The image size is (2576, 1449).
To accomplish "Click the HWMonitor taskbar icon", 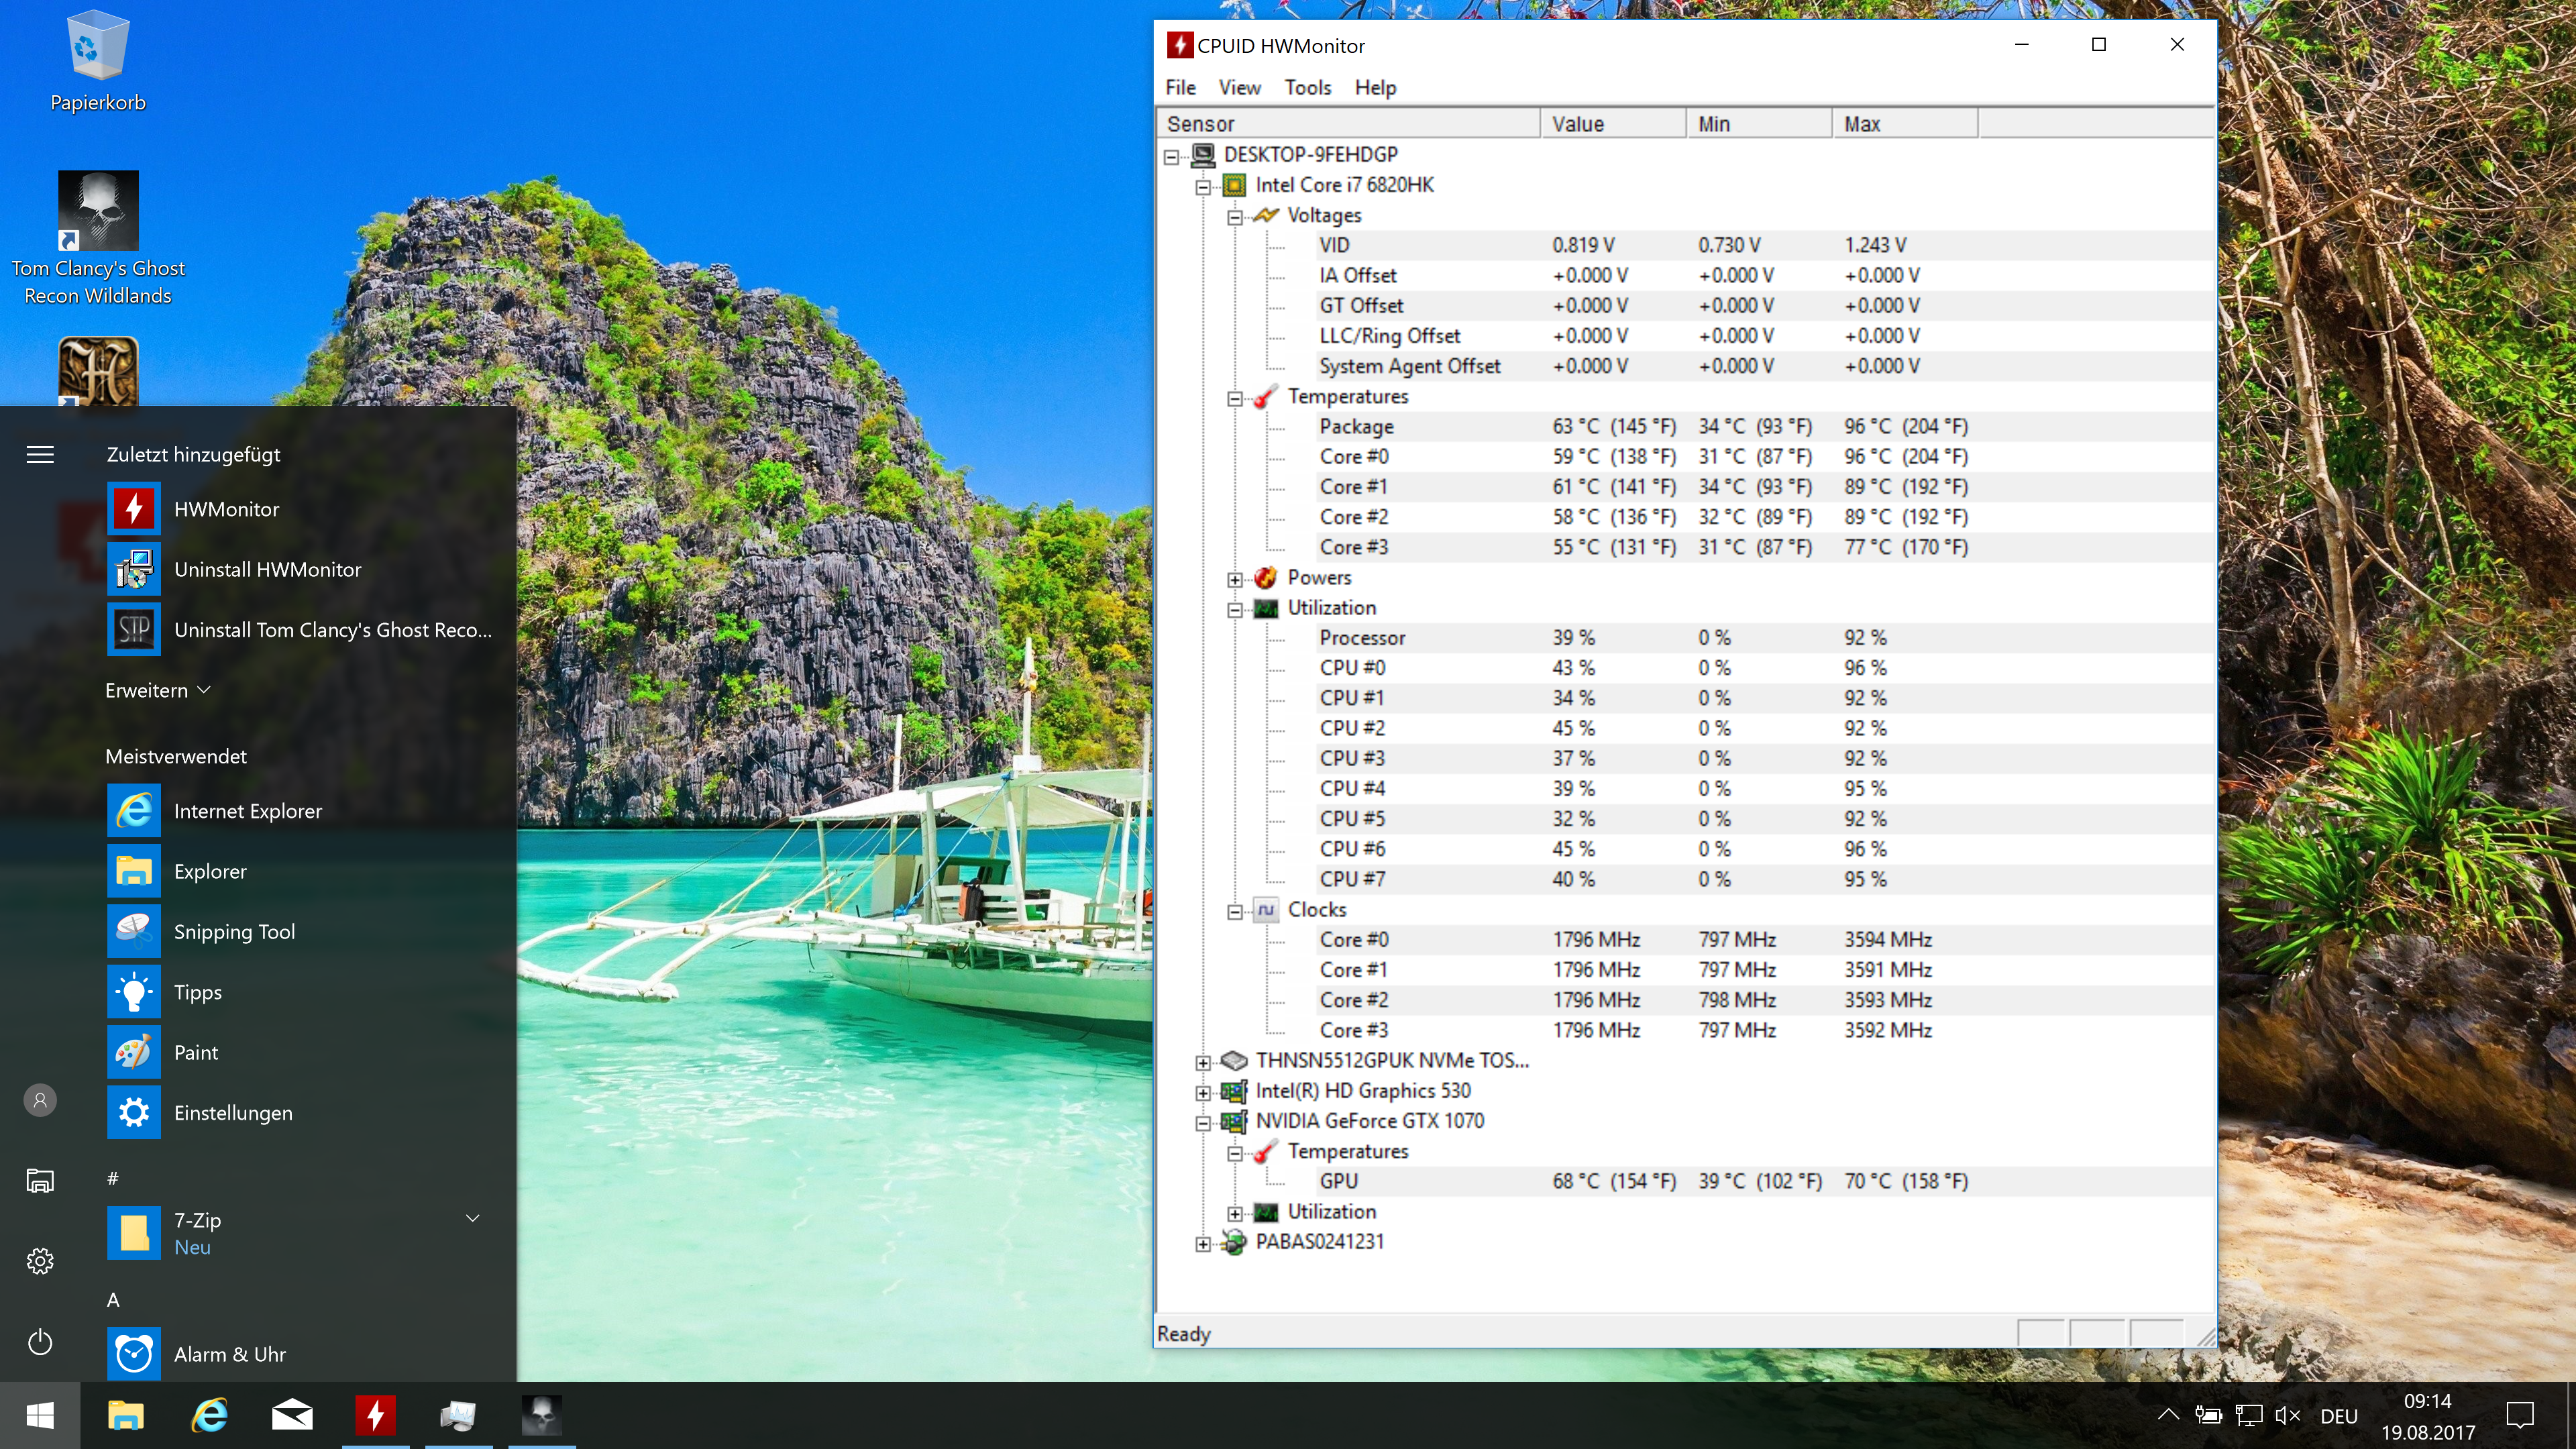I will pyautogui.click(x=375, y=1415).
